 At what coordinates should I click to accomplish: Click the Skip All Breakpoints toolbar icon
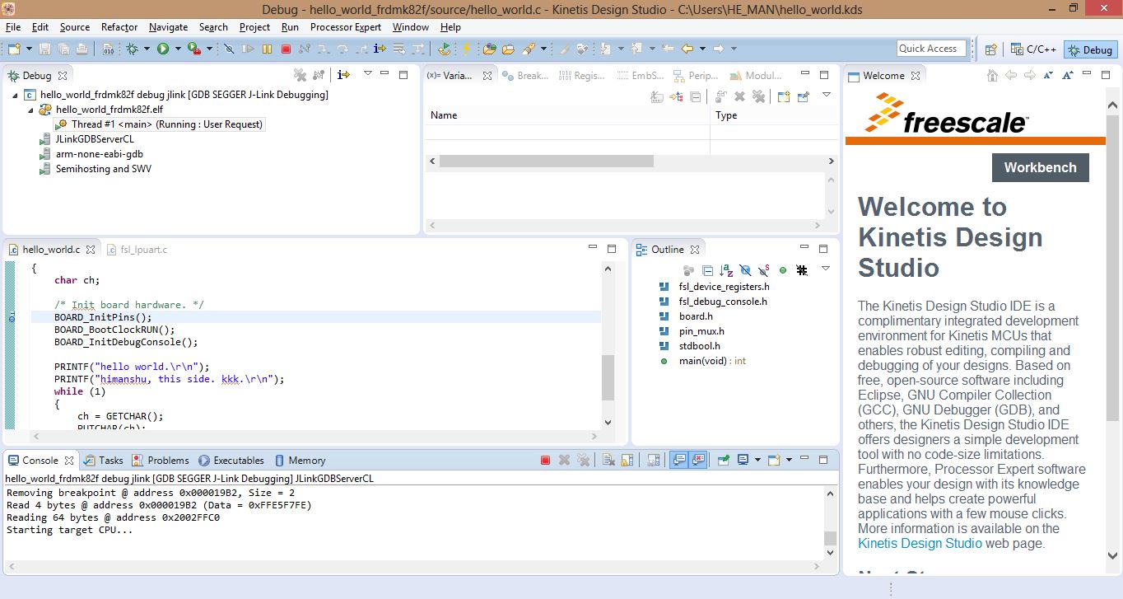[x=229, y=49]
